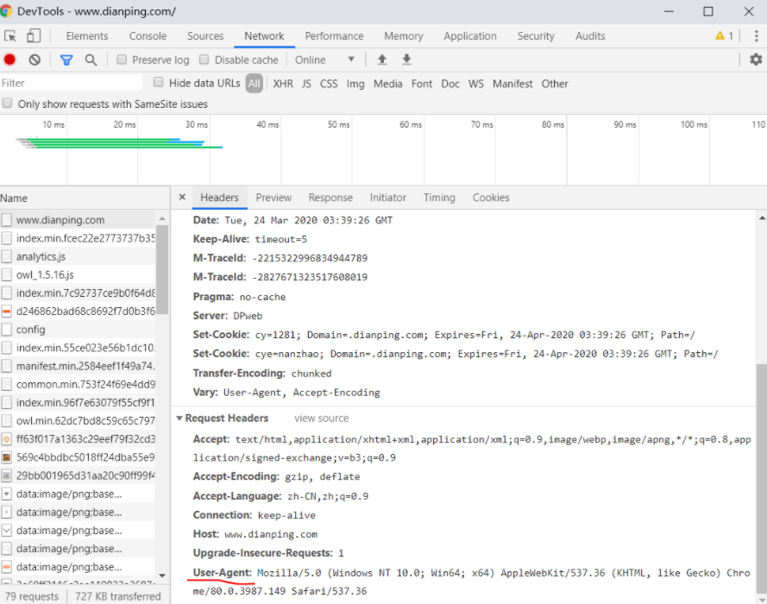
Task: Import HAR file upload arrow icon
Action: point(382,60)
